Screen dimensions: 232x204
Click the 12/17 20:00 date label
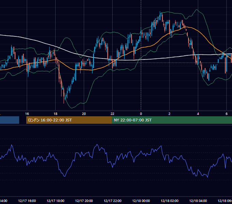point(84,201)
